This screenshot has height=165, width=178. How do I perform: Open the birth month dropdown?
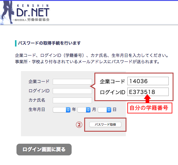pyautogui.click(x=84, y=110)
